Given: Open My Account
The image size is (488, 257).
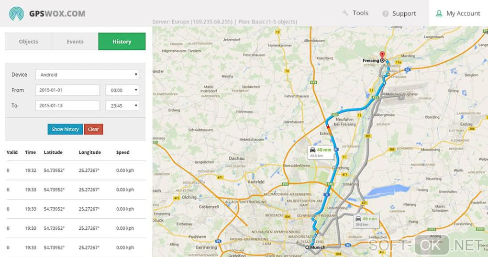Looking at the screenshot, I should coord(458,13).
